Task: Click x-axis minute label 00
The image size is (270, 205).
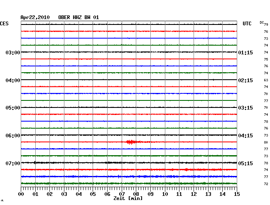Action: [x=21, y=194]
